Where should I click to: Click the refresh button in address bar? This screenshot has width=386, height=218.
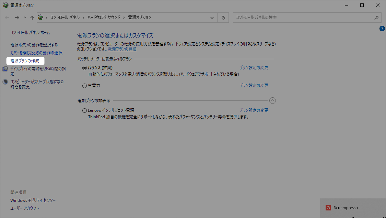(223, 18)
